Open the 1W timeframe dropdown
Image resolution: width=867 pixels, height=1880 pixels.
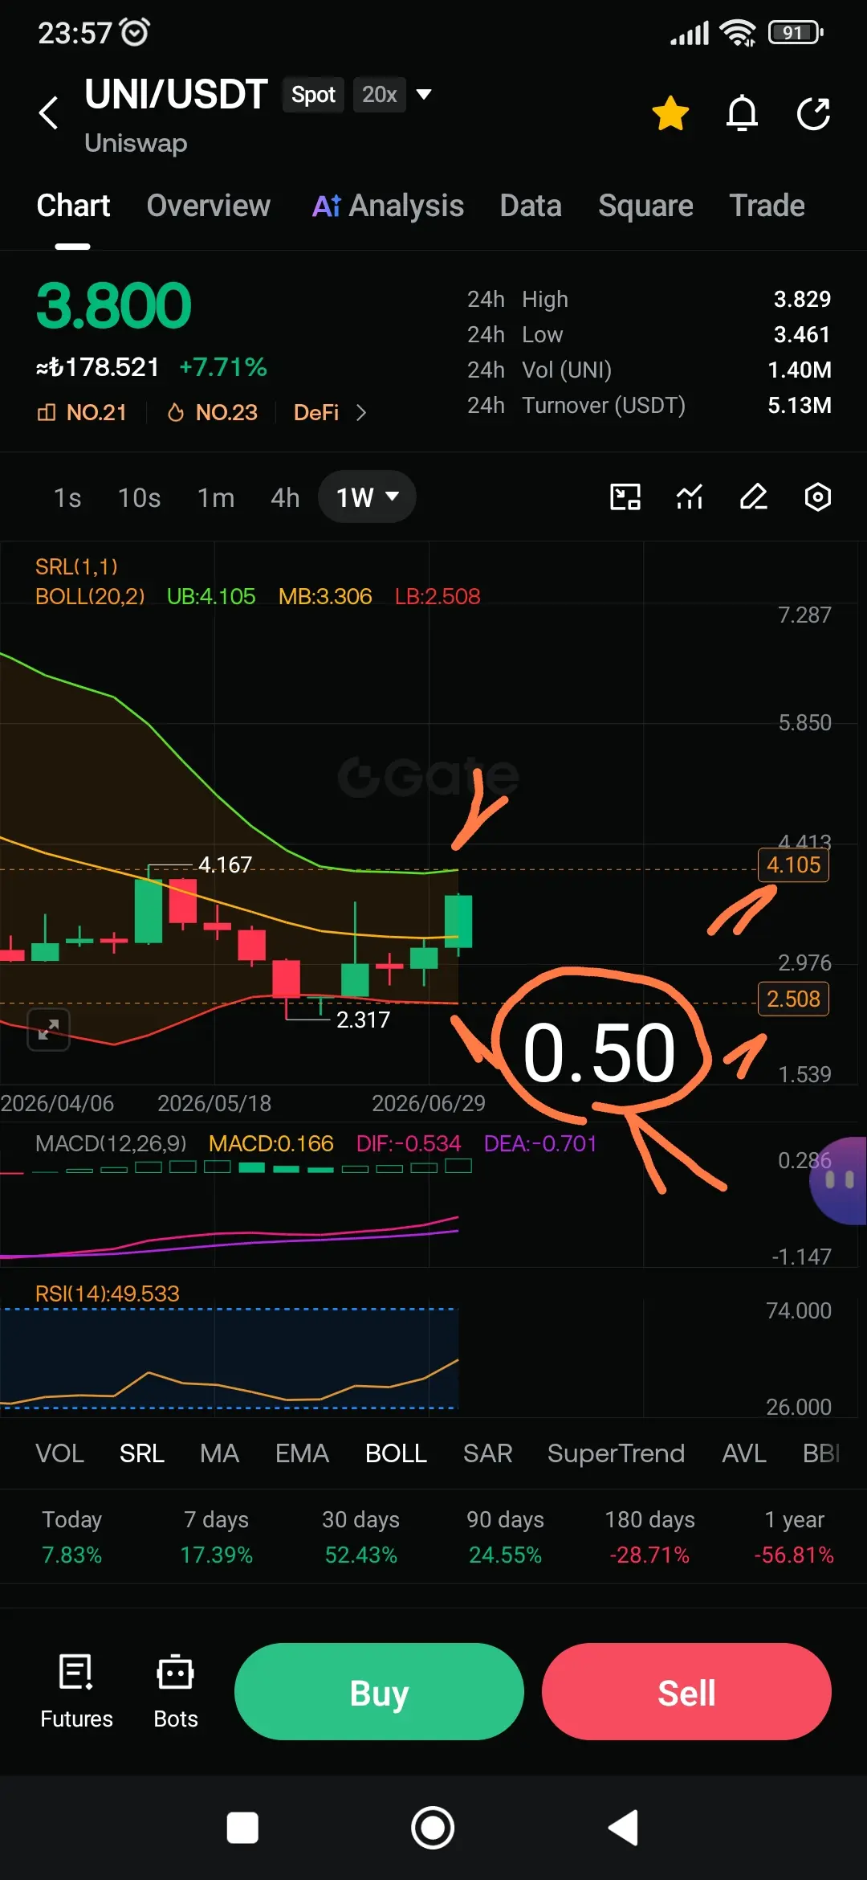[x=367, y=497]
